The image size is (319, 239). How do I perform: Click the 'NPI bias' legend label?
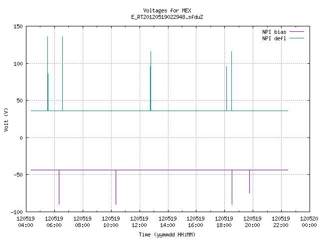[274, 32]
